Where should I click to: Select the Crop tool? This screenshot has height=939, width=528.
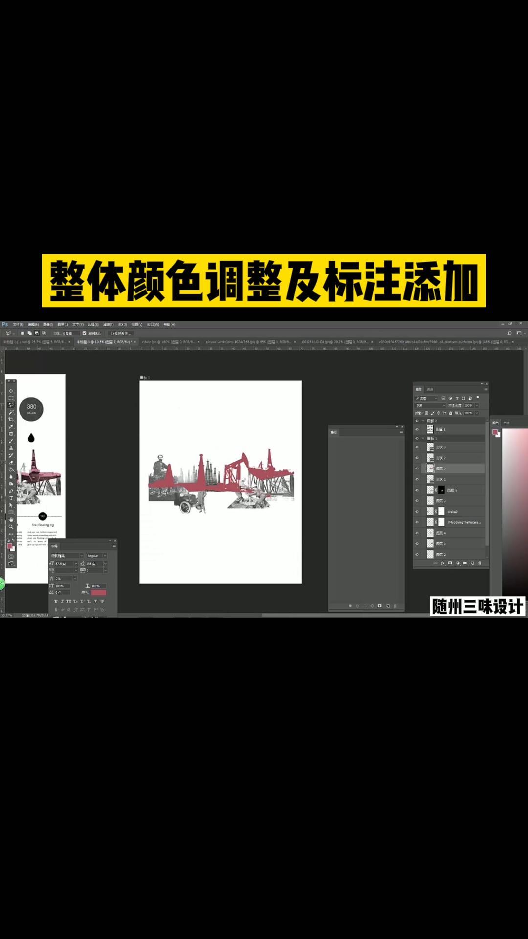(x=11, y=420)
